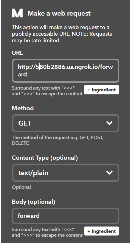Click the action description about publicly accessible URL
Screen dimensions: 130x243
click(62, 34)
